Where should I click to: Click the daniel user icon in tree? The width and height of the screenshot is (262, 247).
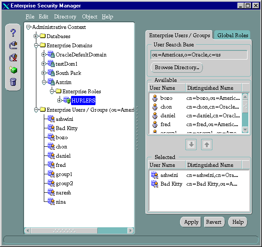[x=51, y=155]
